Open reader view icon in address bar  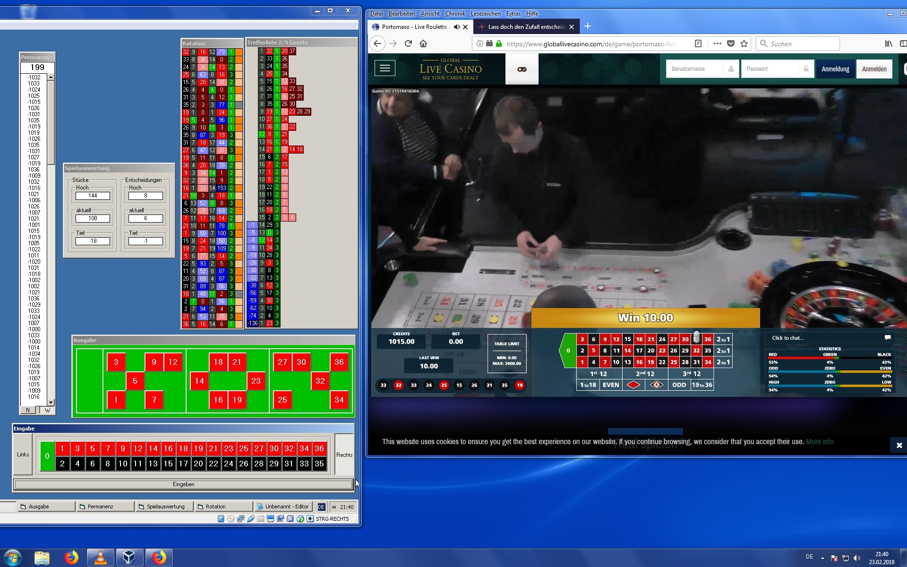pos(698,43)
